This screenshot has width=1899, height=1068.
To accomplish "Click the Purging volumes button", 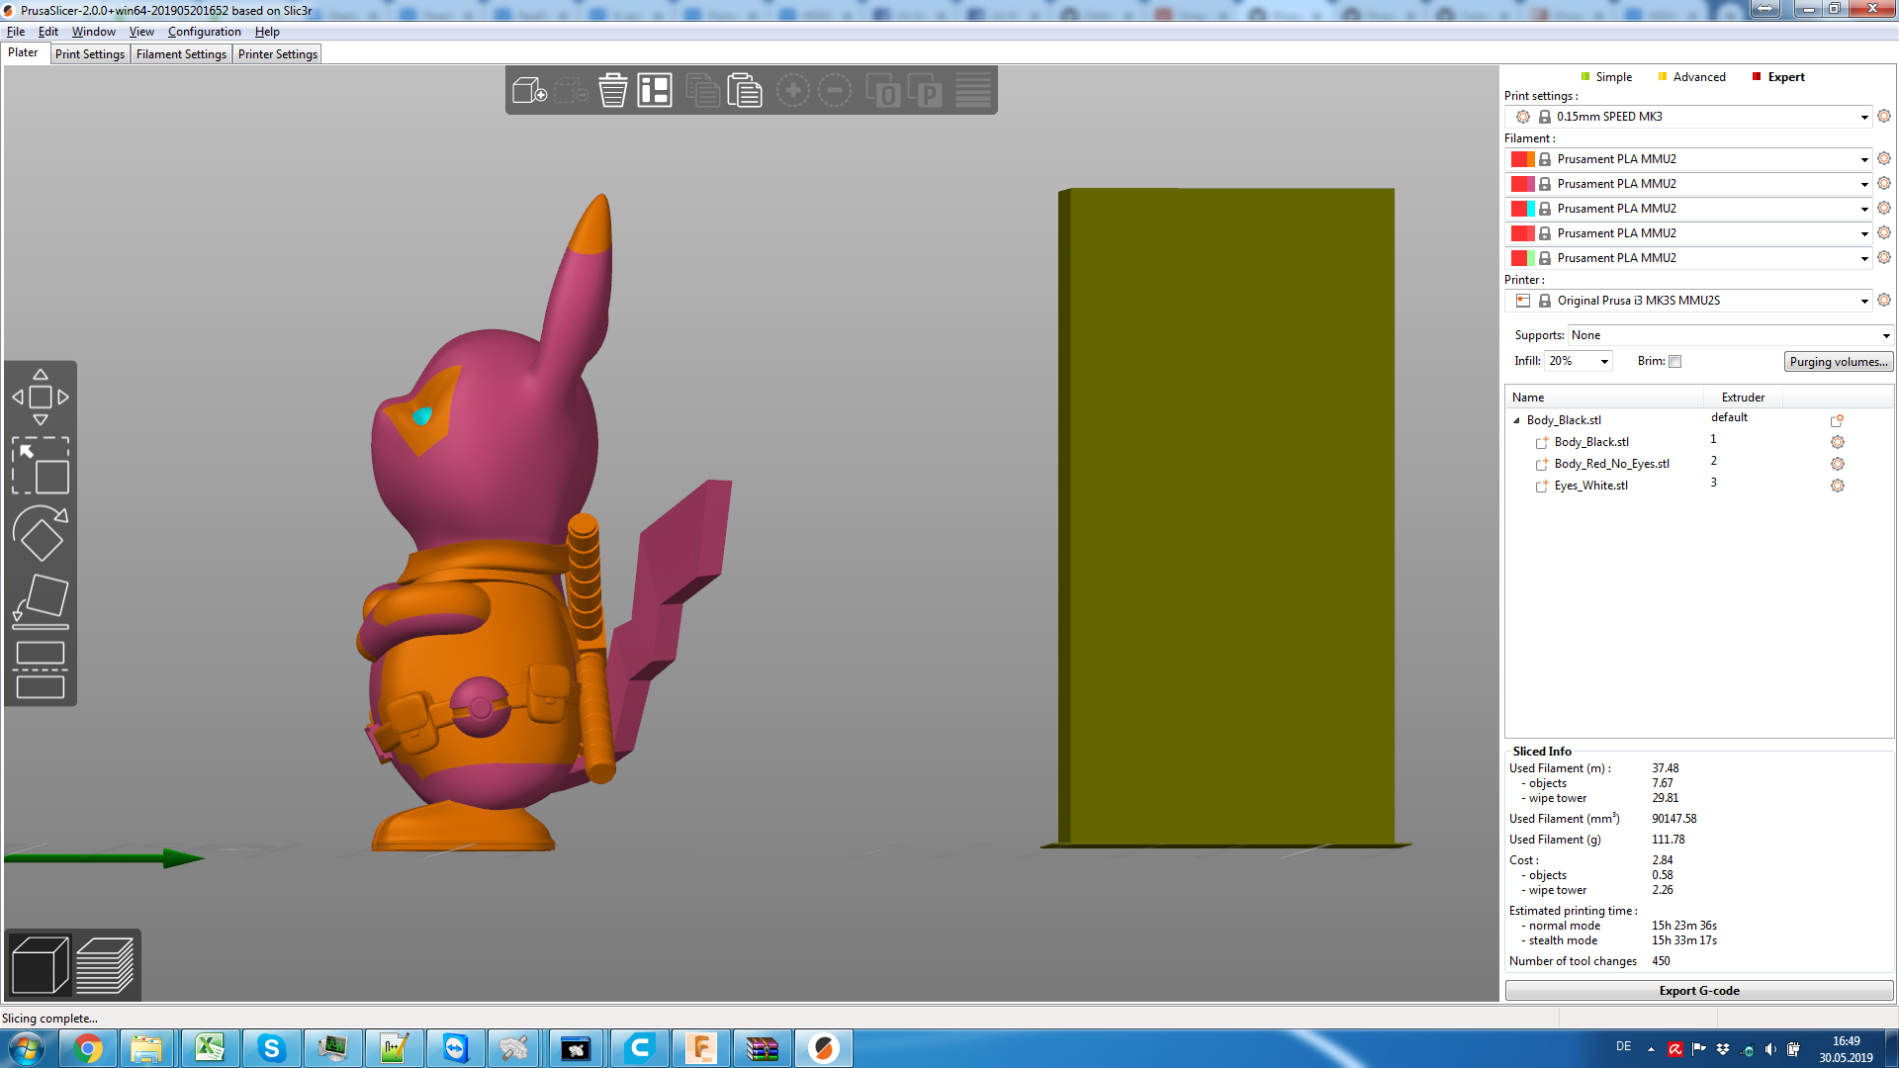I will (x=1839, y=362).
